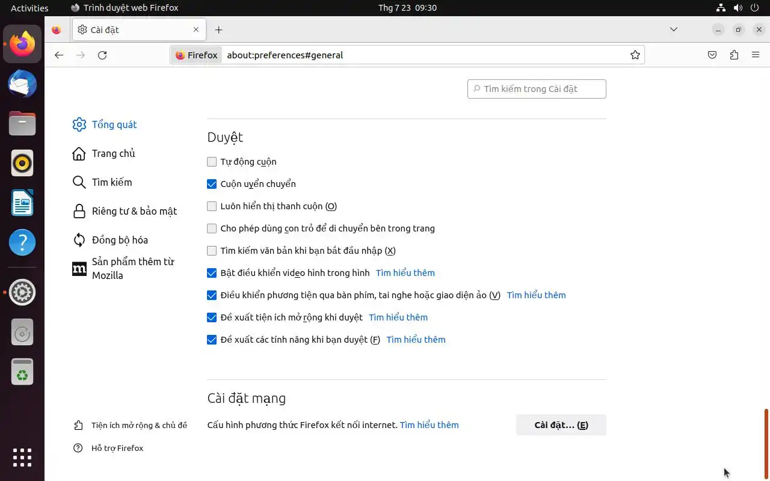The image size is (770, 481).
Task: Open "Tìm hiểu thêm" link for picture-in-picture
Action: [x=405, y=273]
